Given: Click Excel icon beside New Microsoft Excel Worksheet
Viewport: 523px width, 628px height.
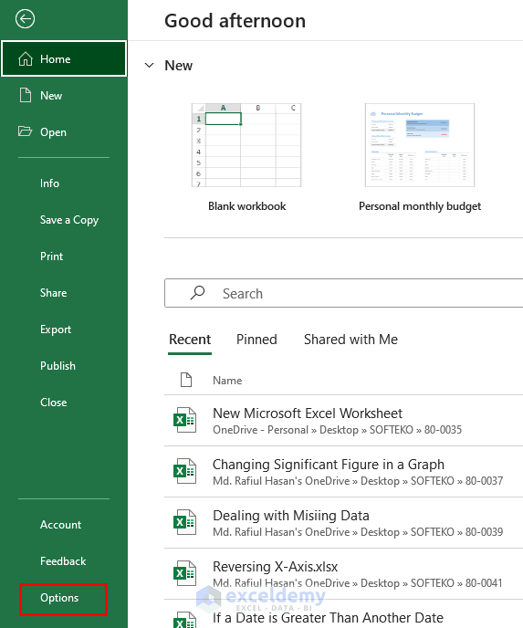Looking at the screenshot, I should [184, 420].
